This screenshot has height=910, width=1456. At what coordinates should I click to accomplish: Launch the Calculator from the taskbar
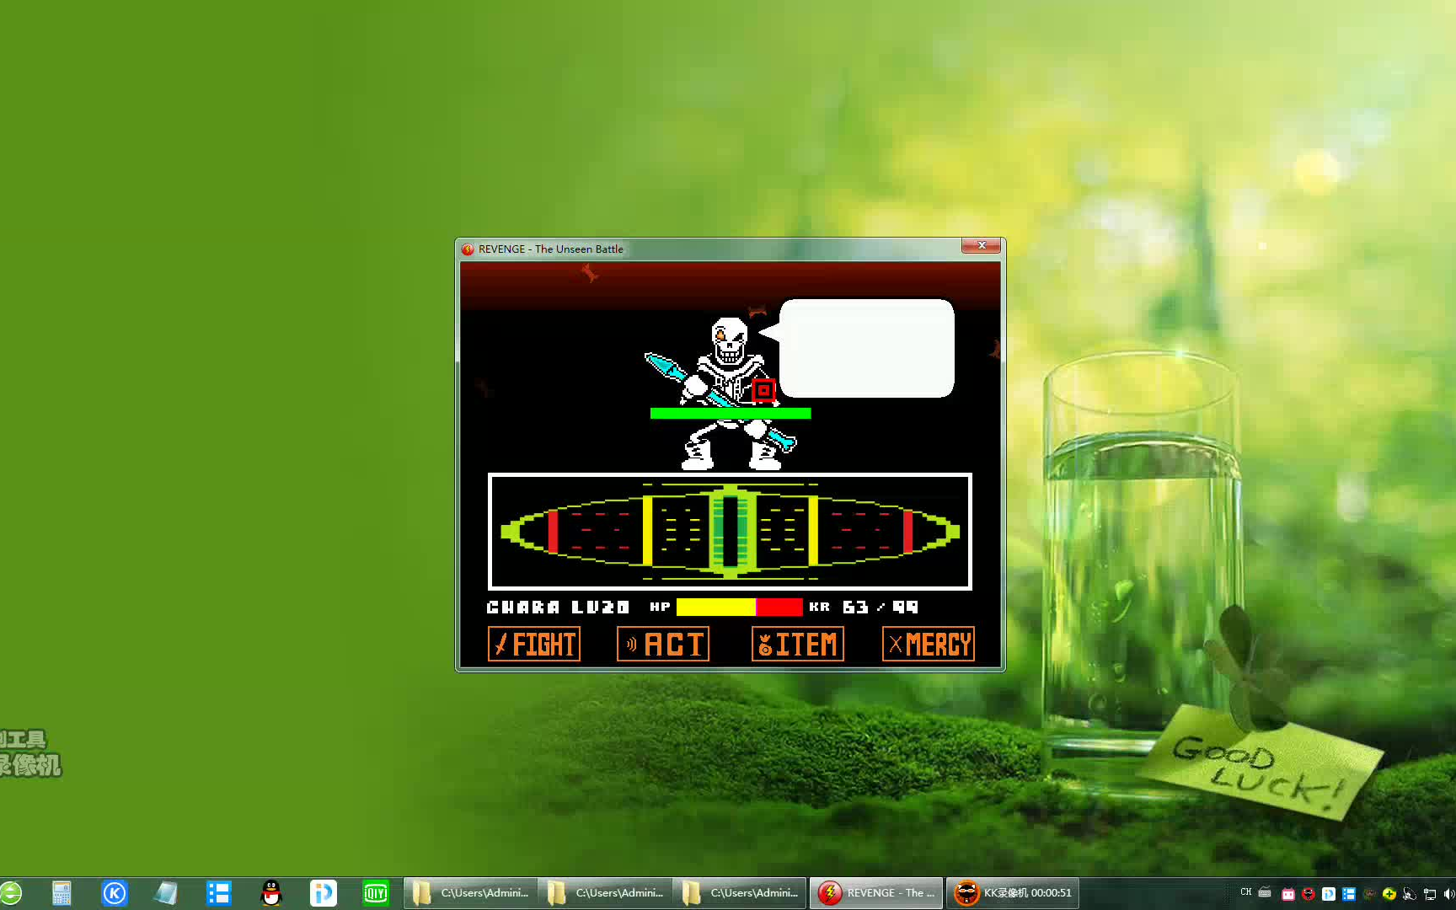[62, 893]
